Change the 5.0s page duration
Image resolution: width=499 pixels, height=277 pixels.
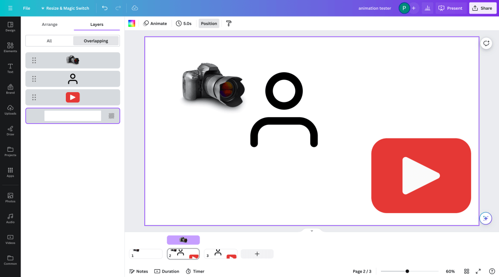(183, 23)
